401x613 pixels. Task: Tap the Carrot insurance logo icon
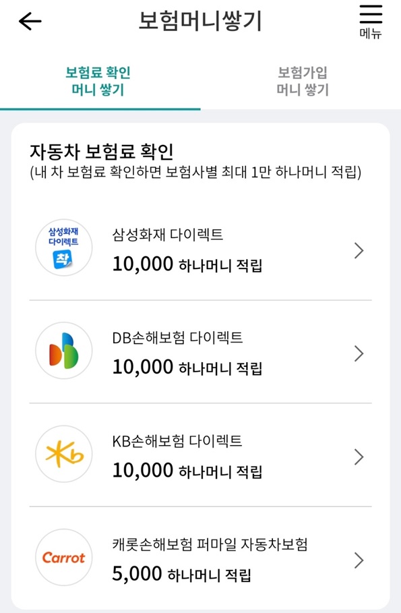tap(64, 558)
